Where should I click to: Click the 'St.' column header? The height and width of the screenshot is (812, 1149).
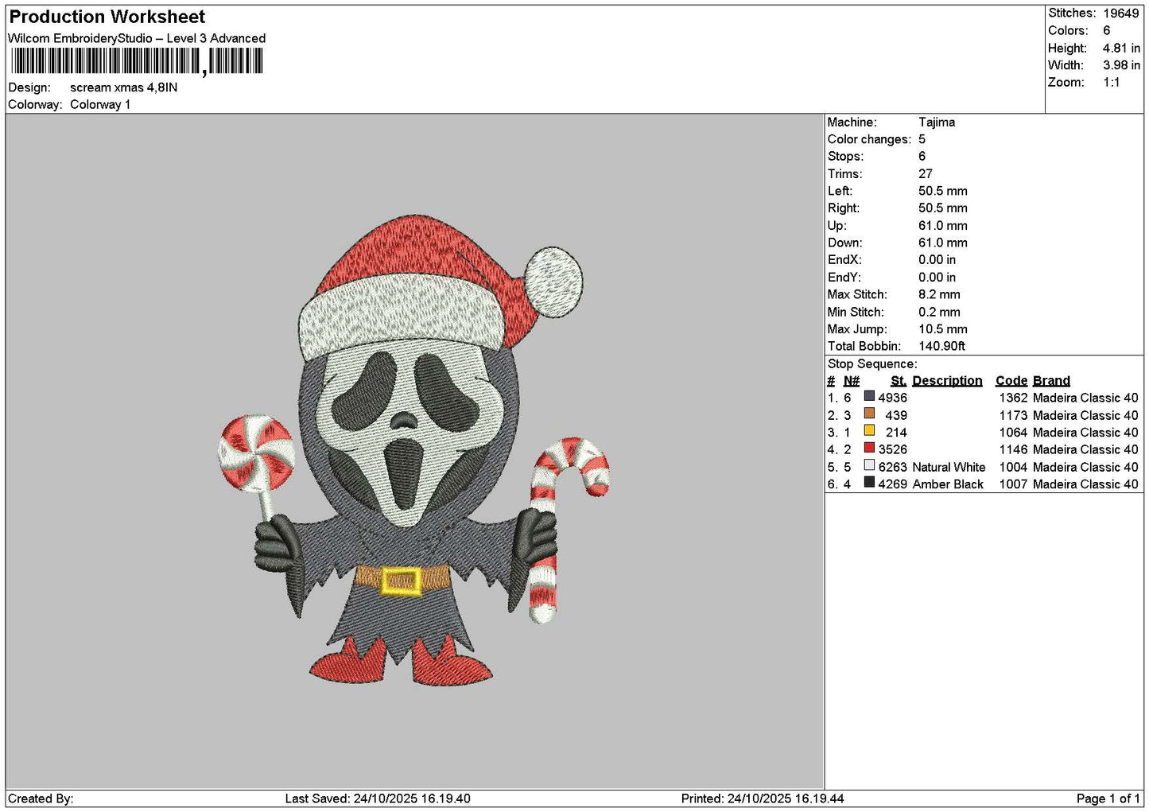click(x=899, y=381)
